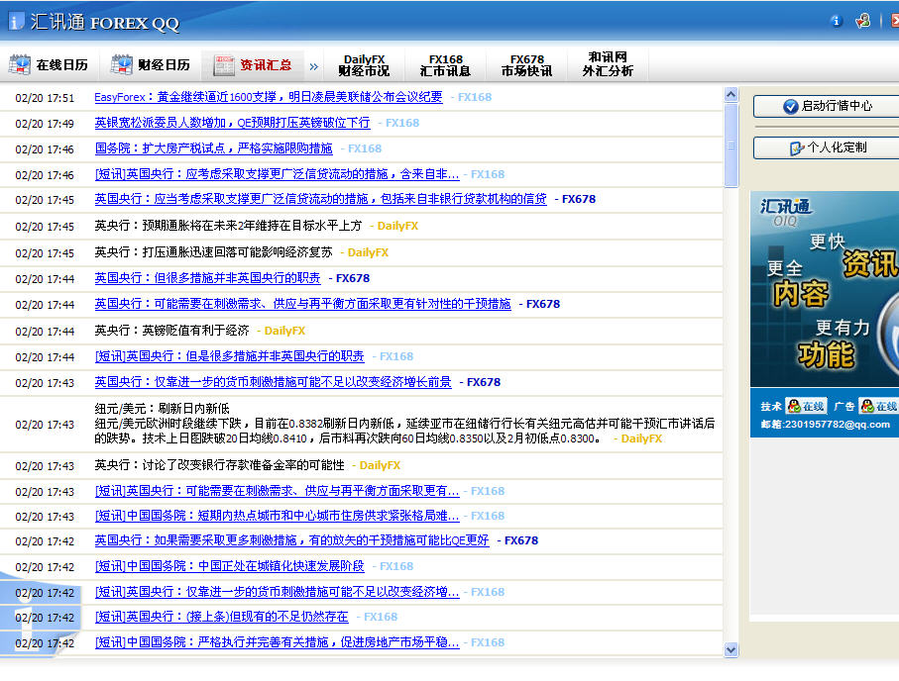Screen dimensions: 899x681
Task: Click the 汇讯通 promotional banner image
Action: point(825,289)
